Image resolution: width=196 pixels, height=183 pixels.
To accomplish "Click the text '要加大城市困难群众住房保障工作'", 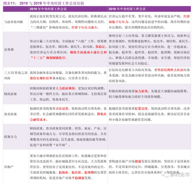I will (x=54, y=156).
